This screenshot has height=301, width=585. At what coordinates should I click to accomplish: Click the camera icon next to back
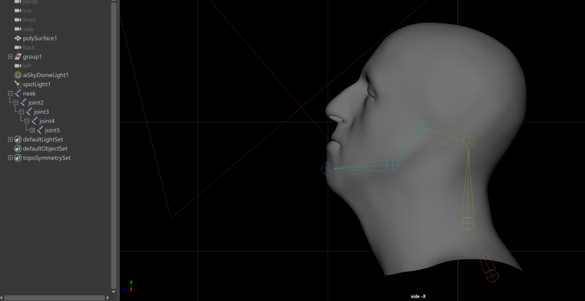(18, 47)
